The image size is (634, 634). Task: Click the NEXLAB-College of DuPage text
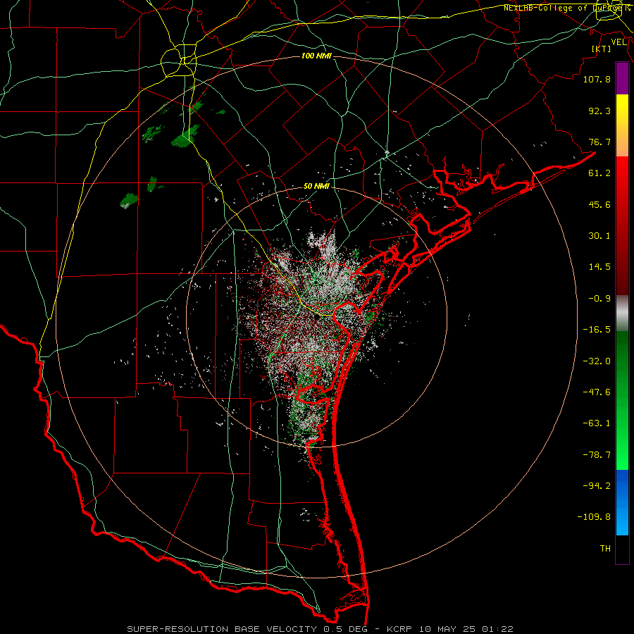[566, 8]
